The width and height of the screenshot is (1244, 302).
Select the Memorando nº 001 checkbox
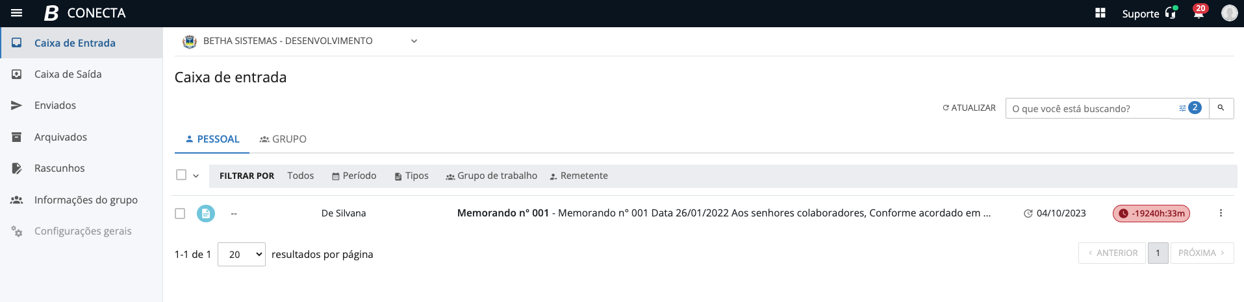tap(180, 213)
